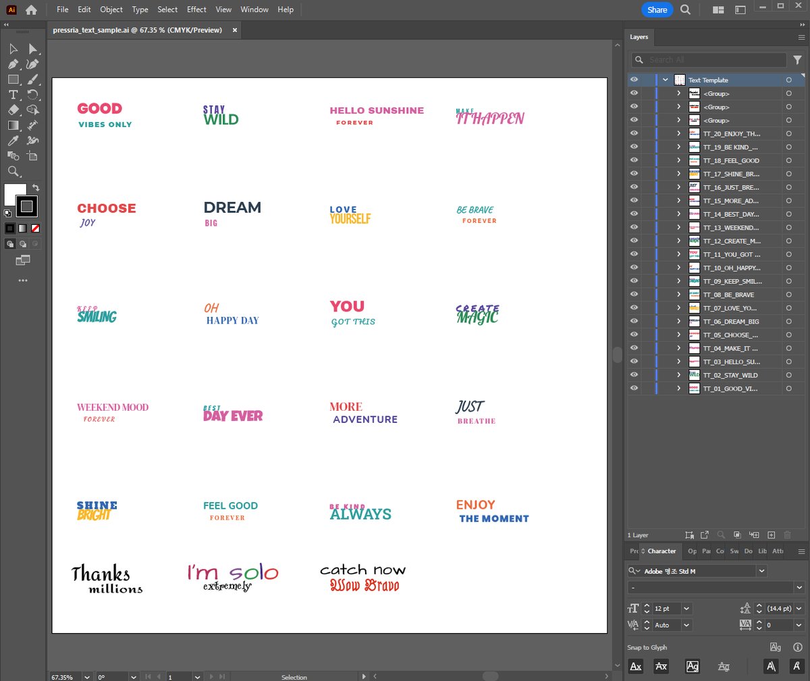Reset to default fill and stroke

click(7, 213)
